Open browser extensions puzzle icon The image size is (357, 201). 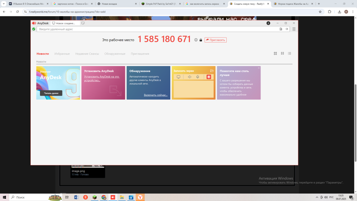pos(330,12)
